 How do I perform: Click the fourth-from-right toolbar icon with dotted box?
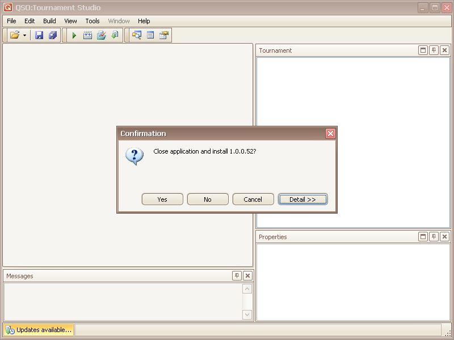87,35
